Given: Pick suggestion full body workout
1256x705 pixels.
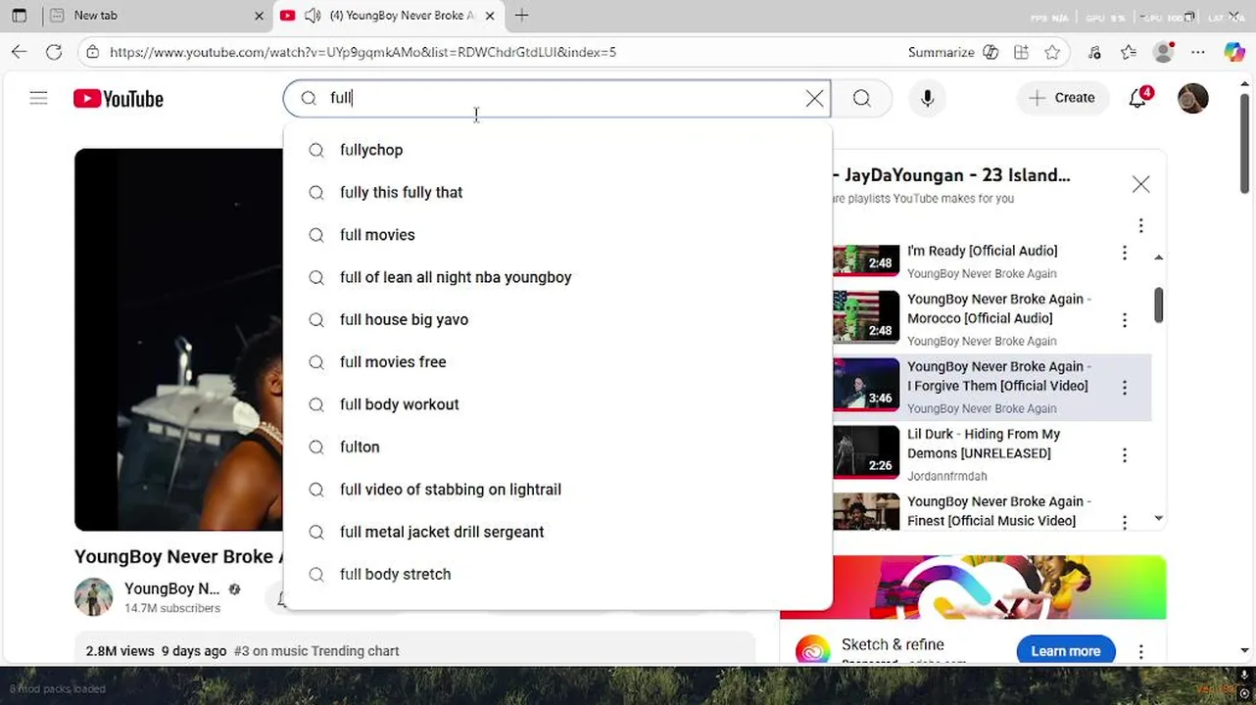Looking at the screenshot, I should pos(557,404).
